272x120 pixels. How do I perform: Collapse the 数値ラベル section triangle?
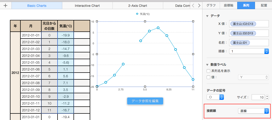coord(207,64)
